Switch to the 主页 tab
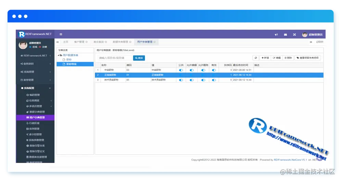 click(65, 42)
